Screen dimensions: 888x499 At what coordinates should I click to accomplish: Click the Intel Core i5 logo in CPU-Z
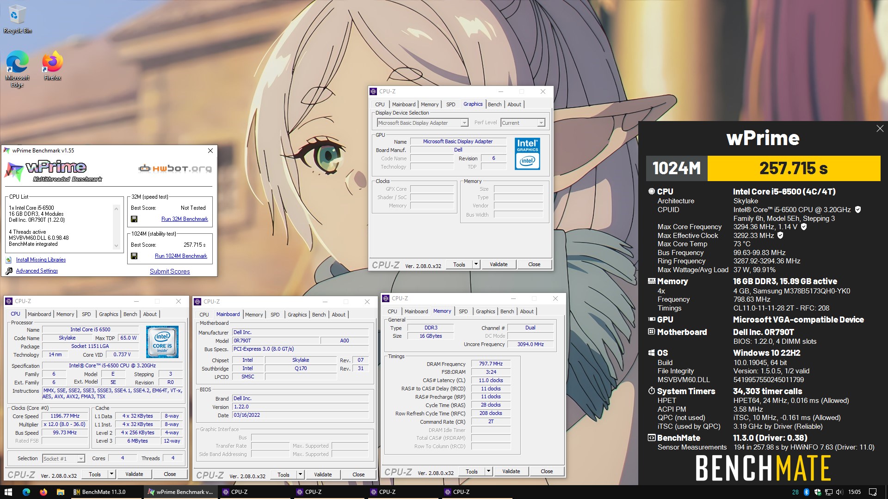[162, 342]
